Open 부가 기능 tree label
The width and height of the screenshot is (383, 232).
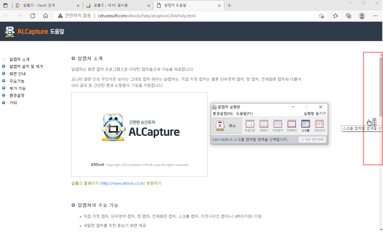[x=17, y=88]
